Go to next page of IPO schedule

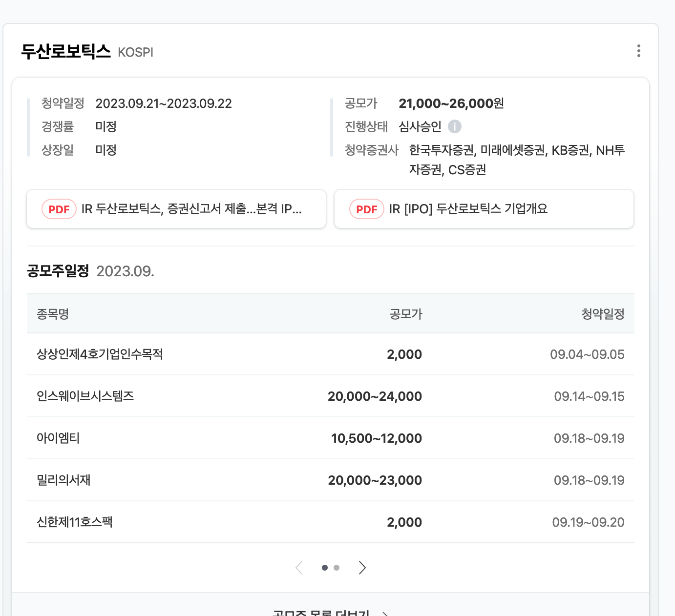(362, 568)
